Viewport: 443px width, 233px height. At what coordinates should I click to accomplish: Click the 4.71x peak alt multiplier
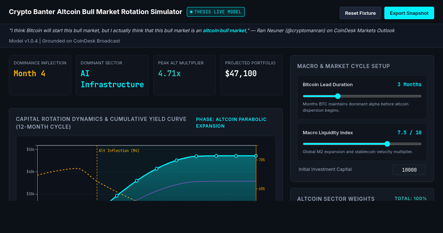pos(169,74)
